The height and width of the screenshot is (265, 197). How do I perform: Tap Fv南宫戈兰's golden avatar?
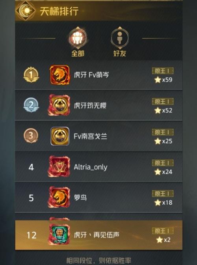pyautogui.click(x=60, y=136)
